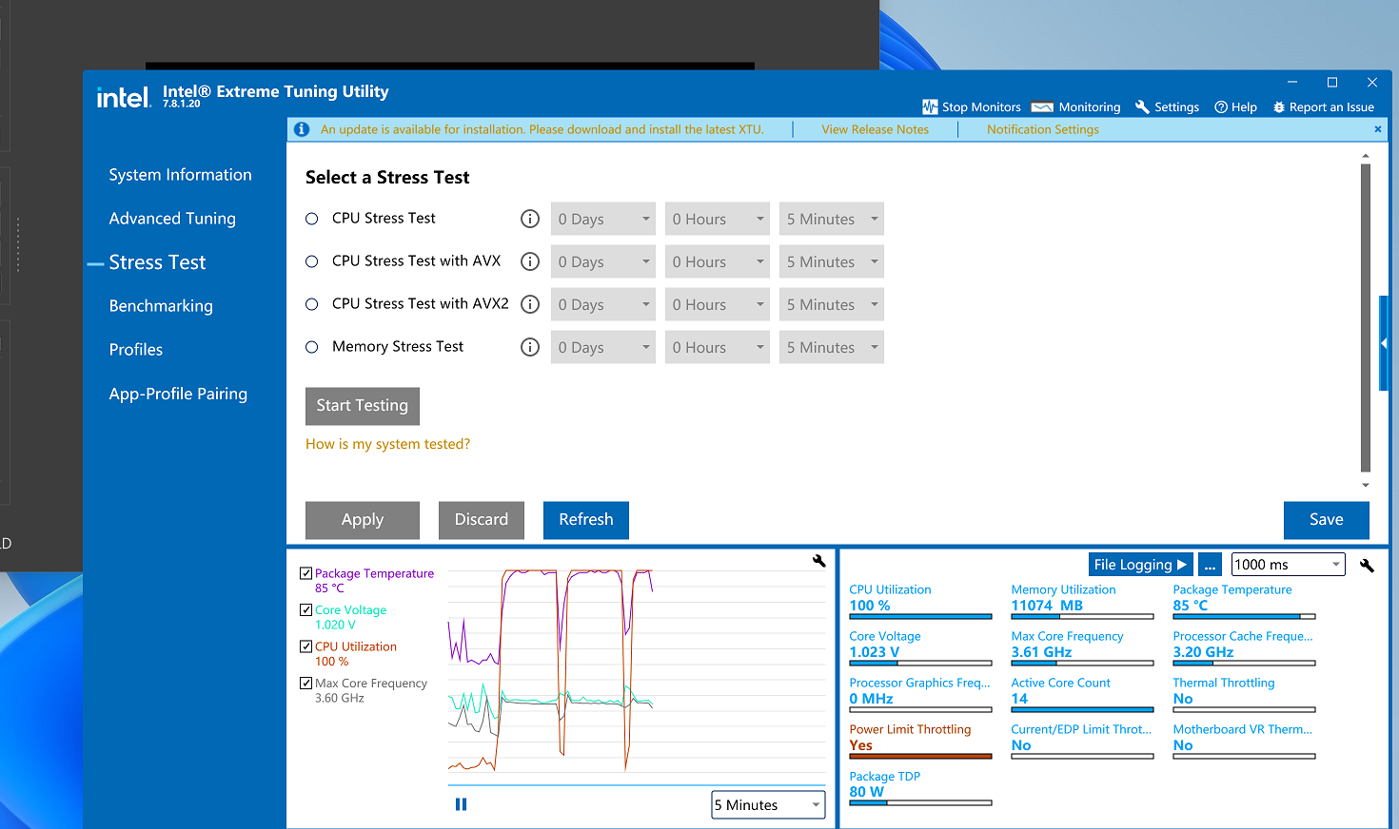The width and height of the screenshot is (1399, 829).
Task: Click update notification info icon
Action: (302, 129)
